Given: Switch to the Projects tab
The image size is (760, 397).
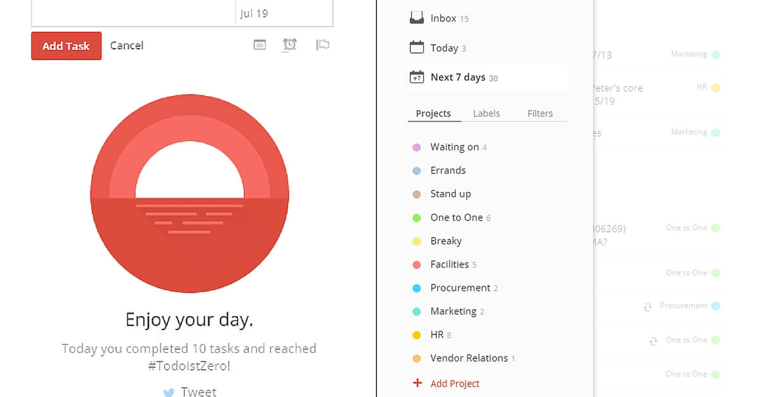Looking at the screenshot, I should point(433,113).
